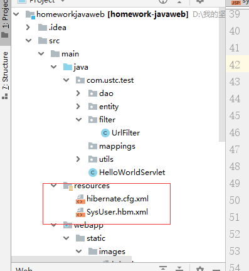Collapse the static folder
249x271 pixels.
pyautogui.click(x=66, y=238)
